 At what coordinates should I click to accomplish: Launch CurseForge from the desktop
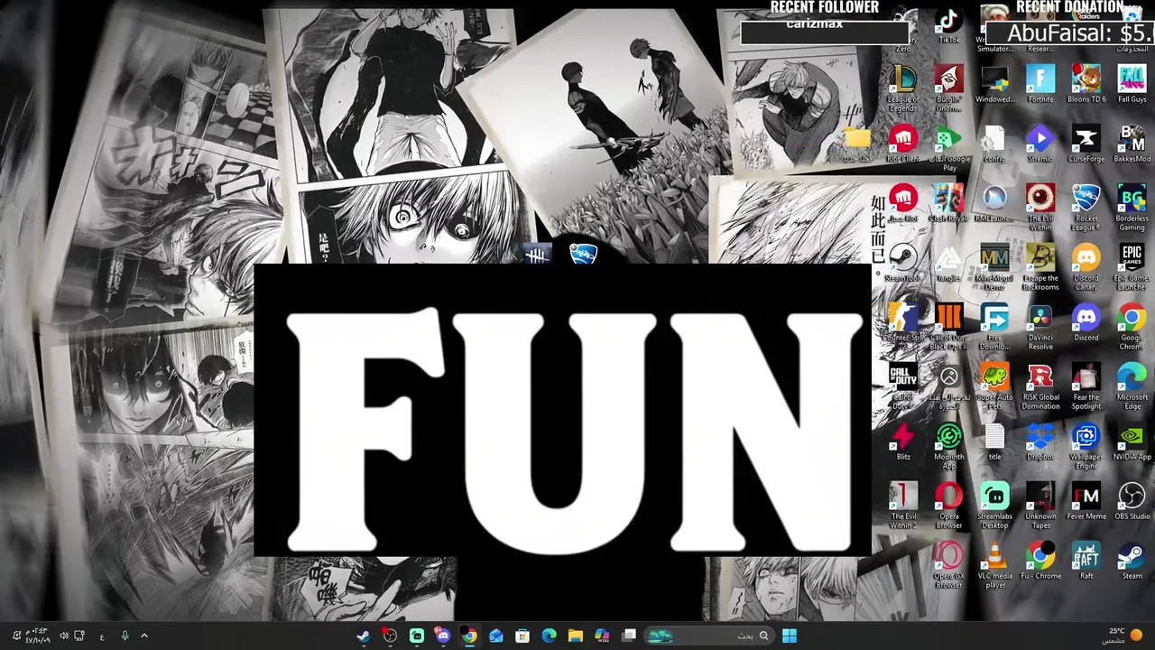pyautogui.click(x=1086, y=144)
